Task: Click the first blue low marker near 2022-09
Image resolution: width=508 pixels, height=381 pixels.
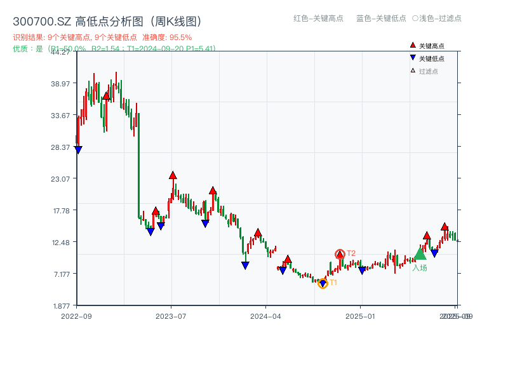Action: pyautogui.click(x=77, y=150)
